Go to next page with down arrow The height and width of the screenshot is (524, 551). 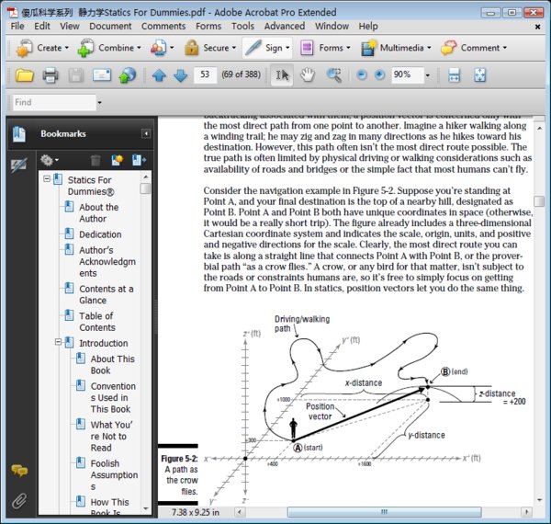point(180,74)
